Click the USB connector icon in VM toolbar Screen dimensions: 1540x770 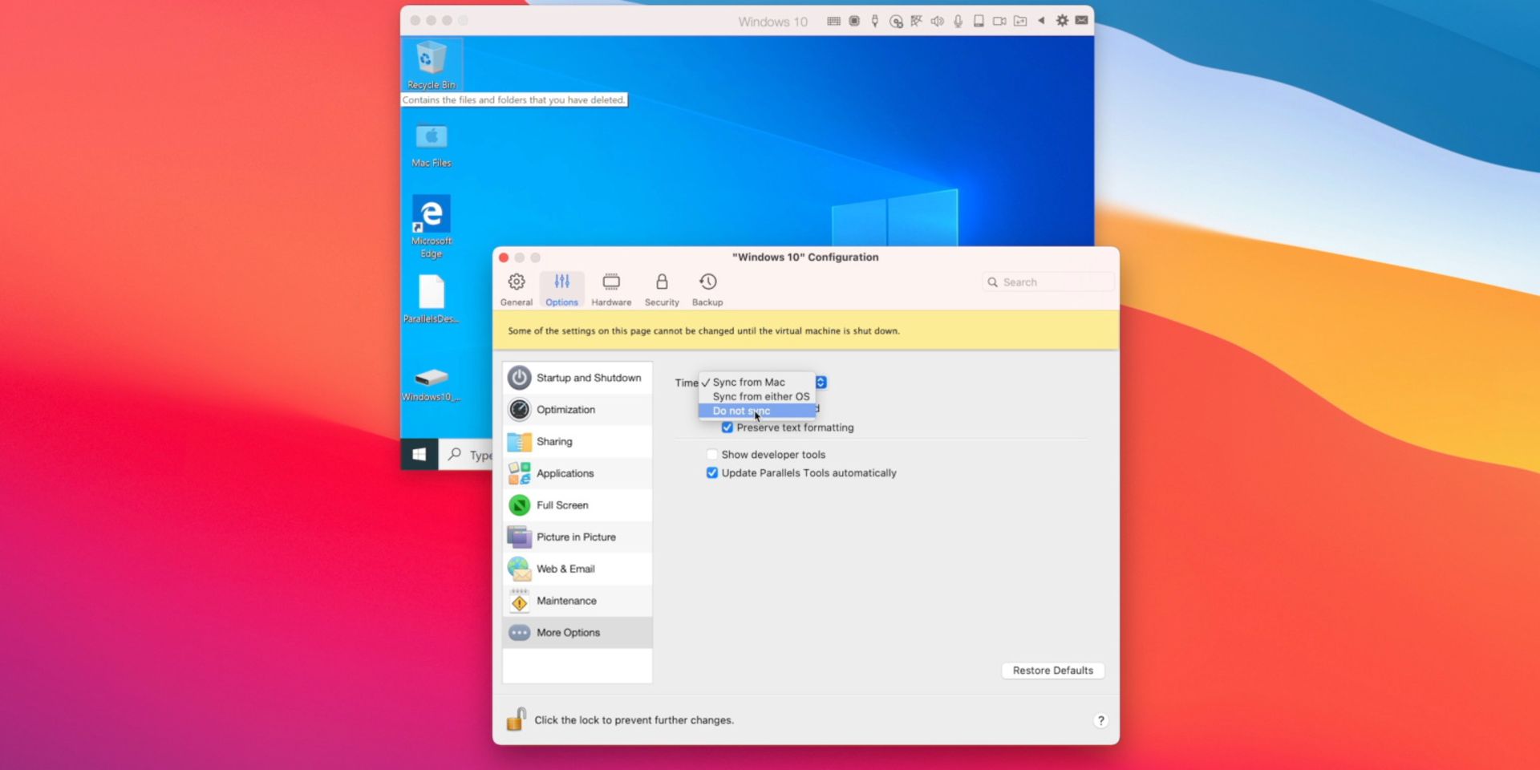pos(875,21)
